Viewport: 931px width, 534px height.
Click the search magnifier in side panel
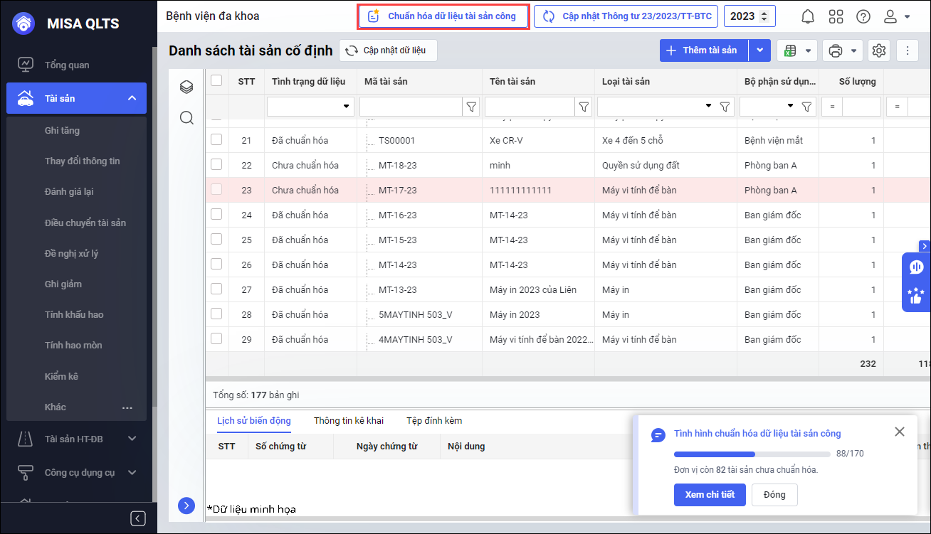pos(186,117)
